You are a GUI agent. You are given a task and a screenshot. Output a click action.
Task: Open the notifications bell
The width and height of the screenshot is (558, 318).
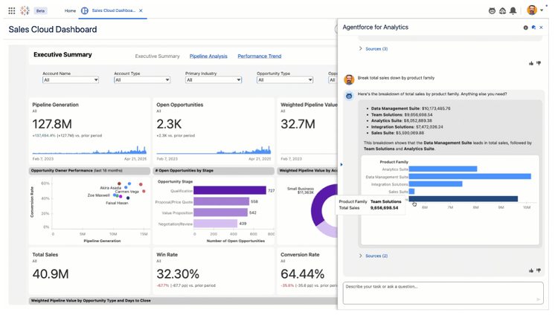coord(513,11)
